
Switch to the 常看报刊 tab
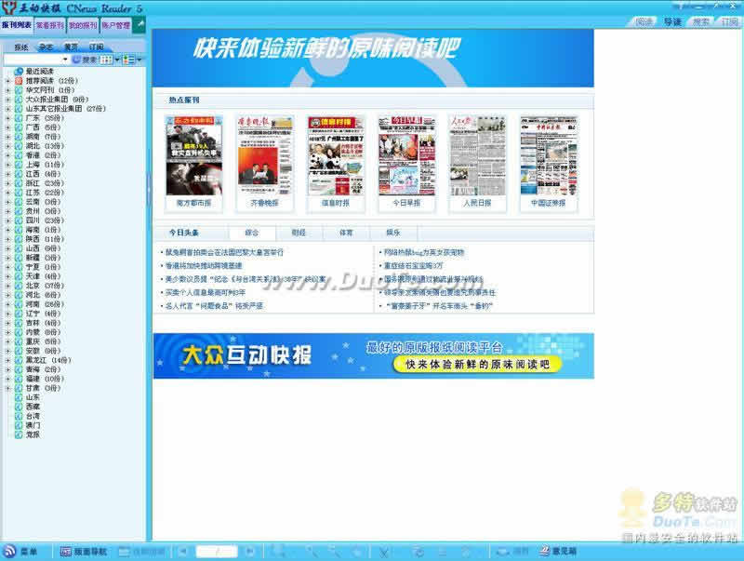(50, 25)
